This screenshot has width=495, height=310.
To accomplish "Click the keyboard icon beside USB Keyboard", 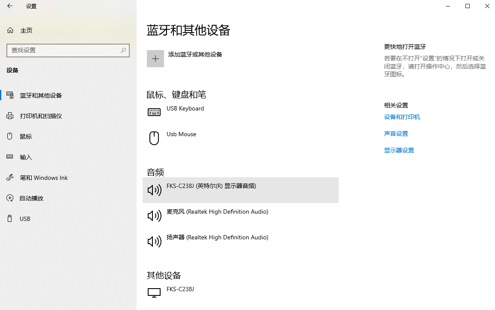I will point(154,112).
